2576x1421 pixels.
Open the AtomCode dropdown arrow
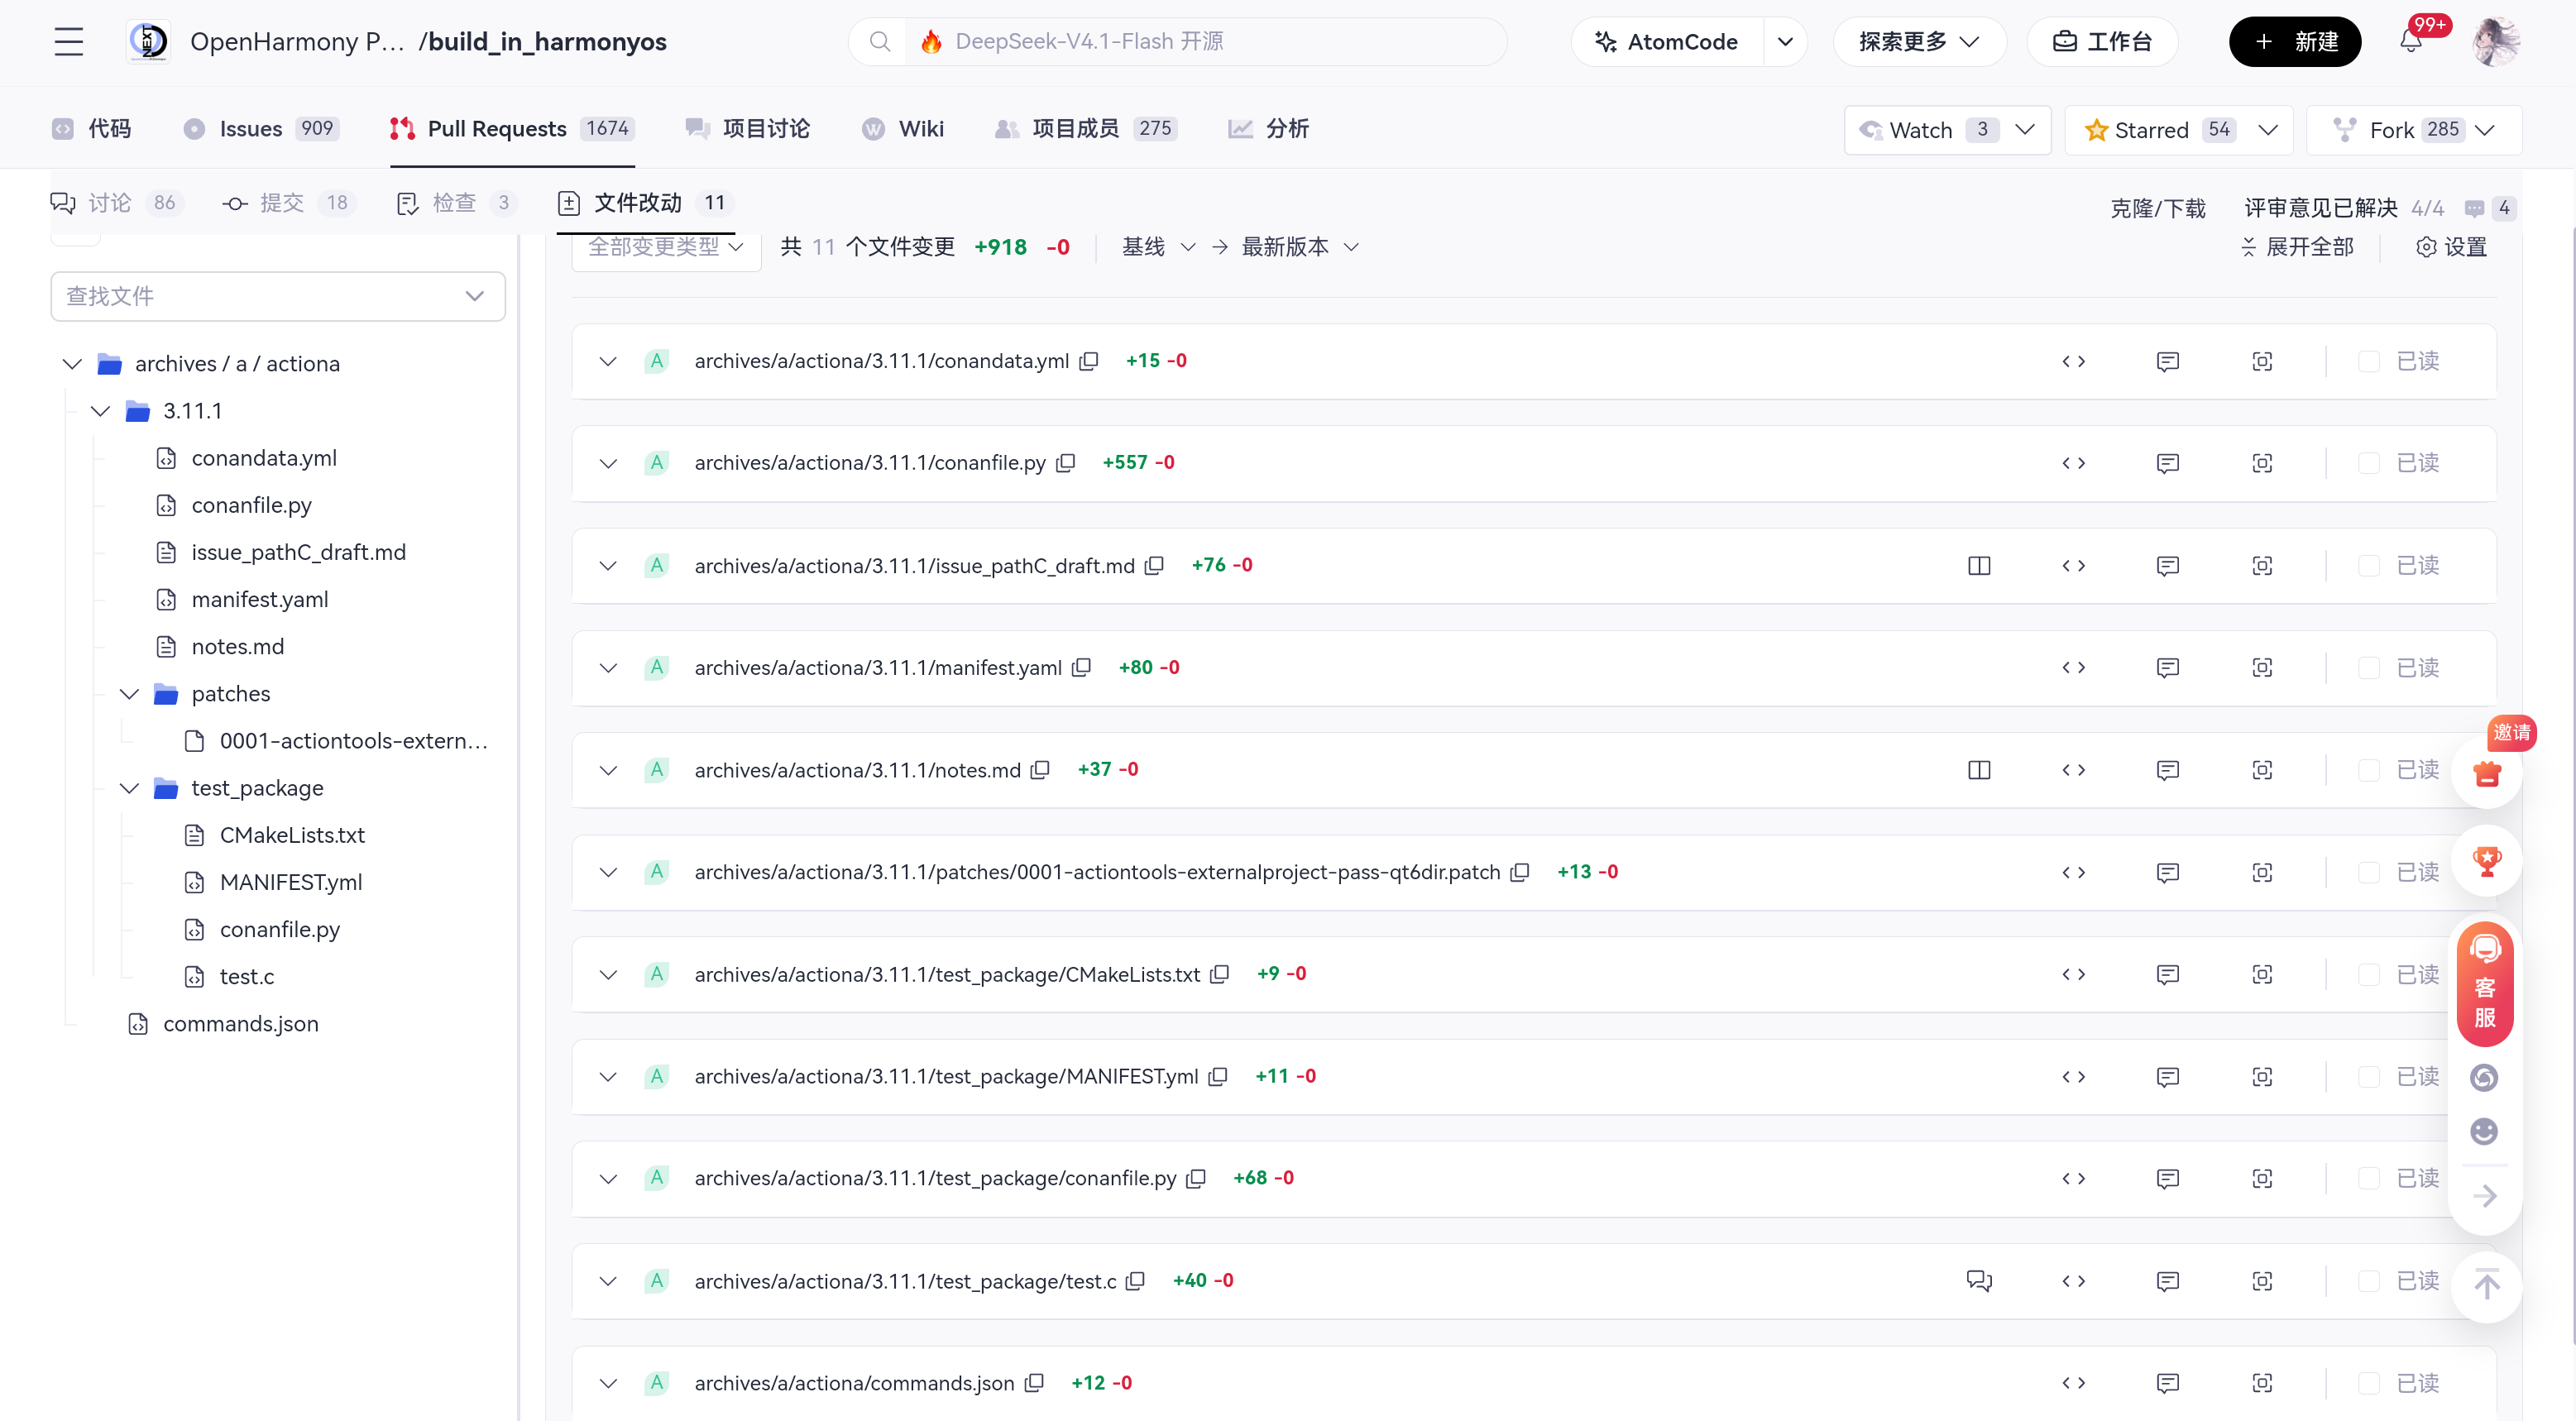coord(1785,41)
